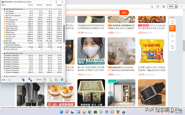Click the network remote monitors icon

[x=30, y=80]
